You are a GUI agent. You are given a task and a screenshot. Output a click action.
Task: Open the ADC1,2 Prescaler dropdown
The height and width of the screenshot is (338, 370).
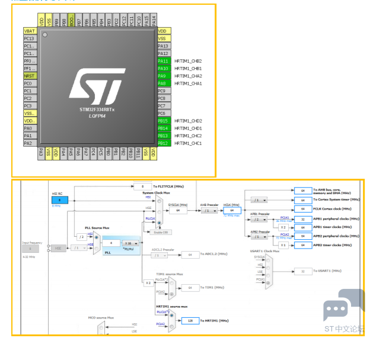[x=160, y=255]
